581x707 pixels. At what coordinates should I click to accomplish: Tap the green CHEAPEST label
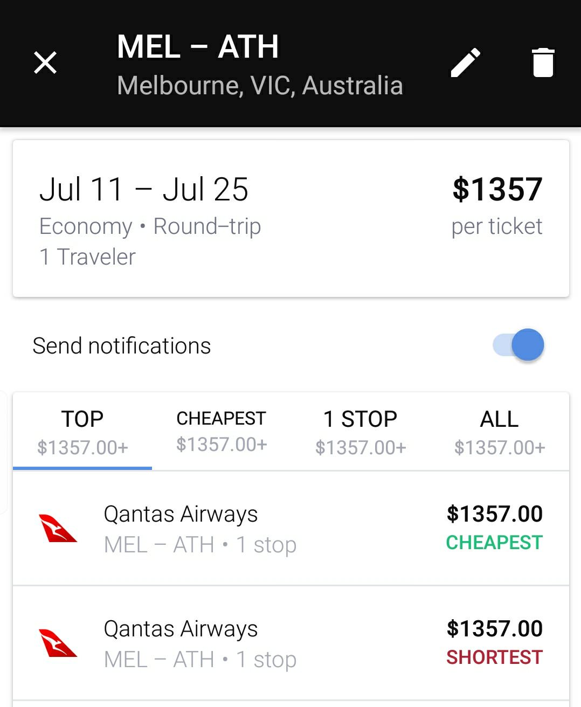(494, 543)
